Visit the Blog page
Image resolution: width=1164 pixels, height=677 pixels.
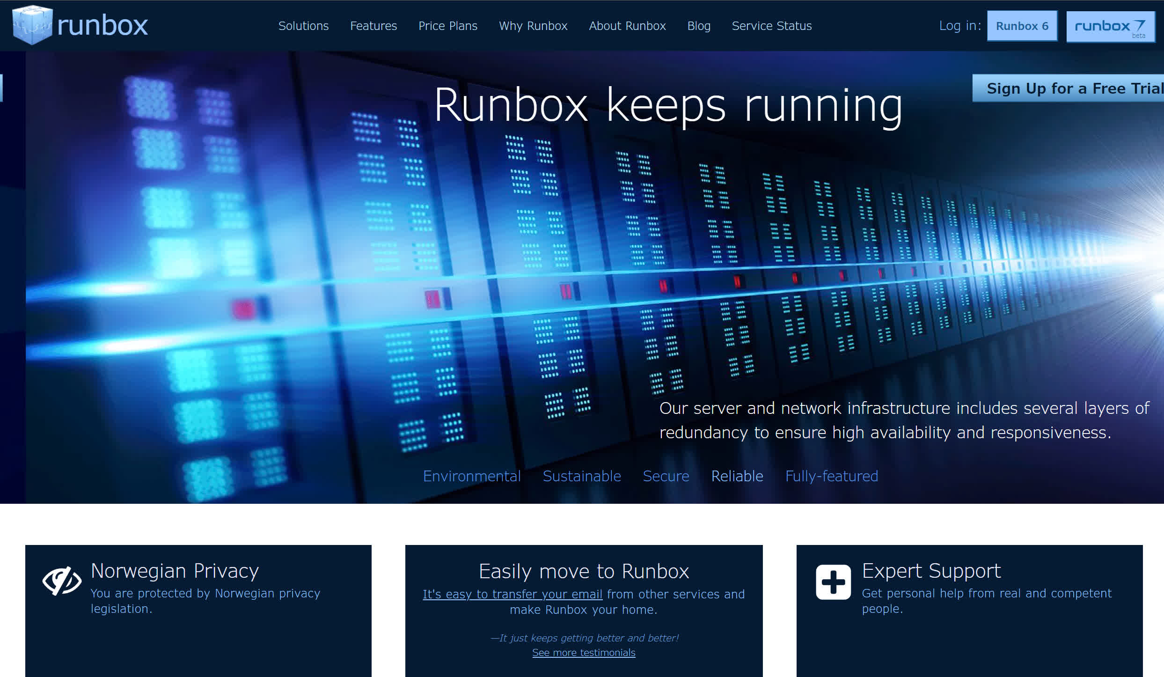[x=699, y=26]
